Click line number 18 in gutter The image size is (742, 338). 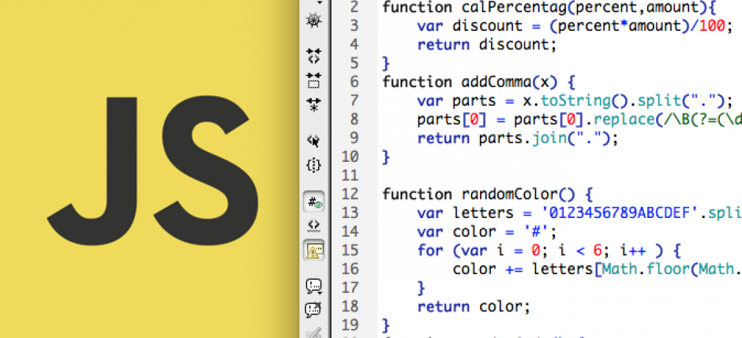click(x=350, y=306)
